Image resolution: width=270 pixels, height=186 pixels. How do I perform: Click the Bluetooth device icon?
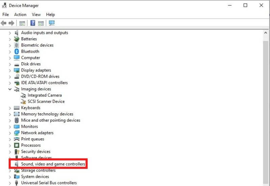[17, 51]
